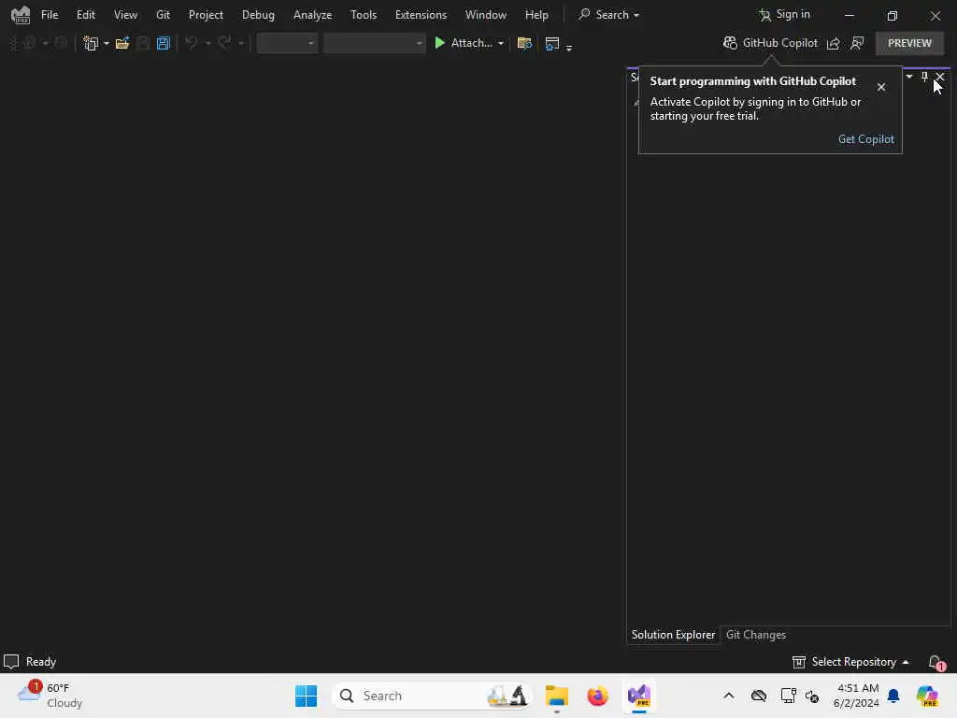Open the Solution Configurations combo box

[287, 43]
